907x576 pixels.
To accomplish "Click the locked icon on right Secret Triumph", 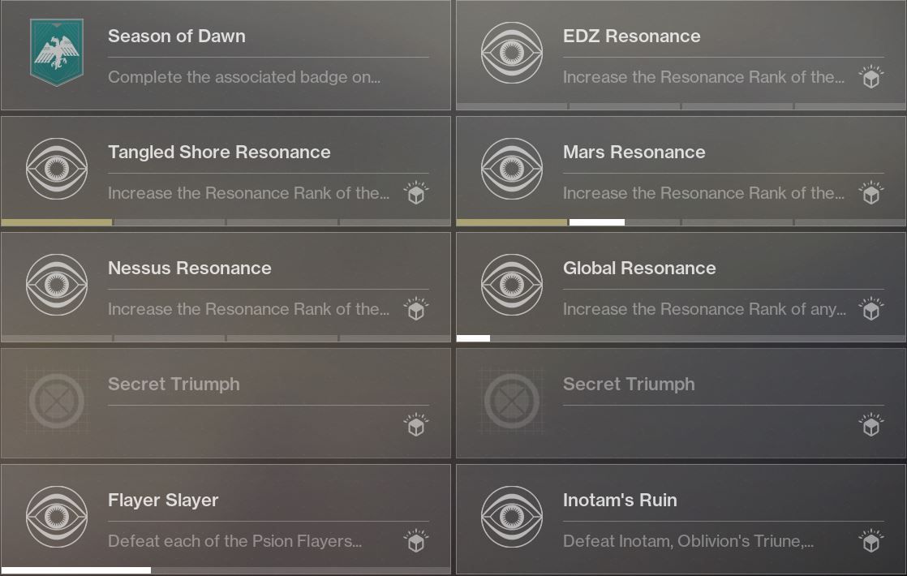I will click(512, 401).
